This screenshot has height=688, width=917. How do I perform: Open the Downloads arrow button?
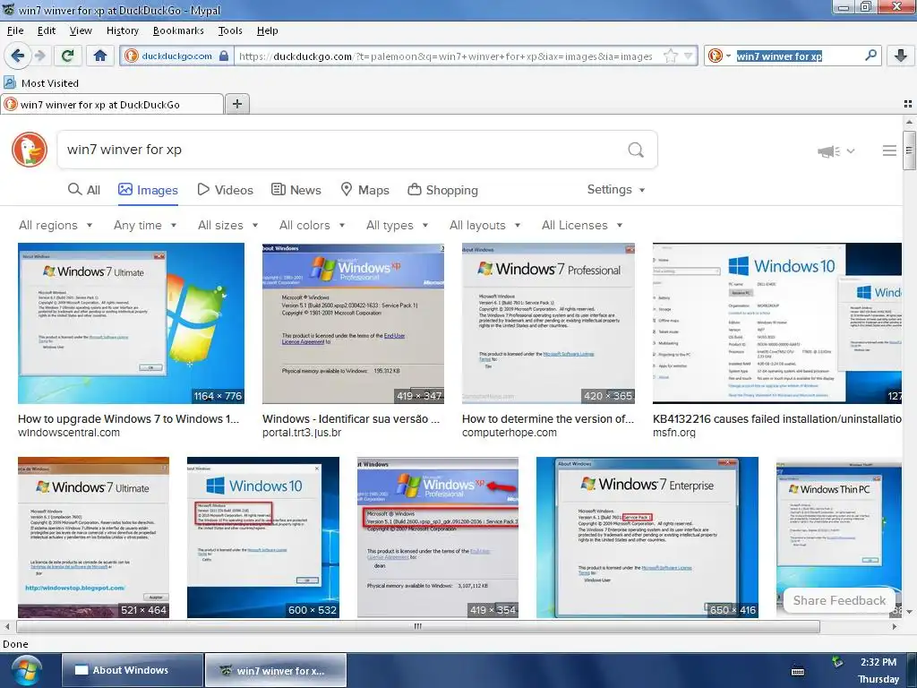pos(900,56)
